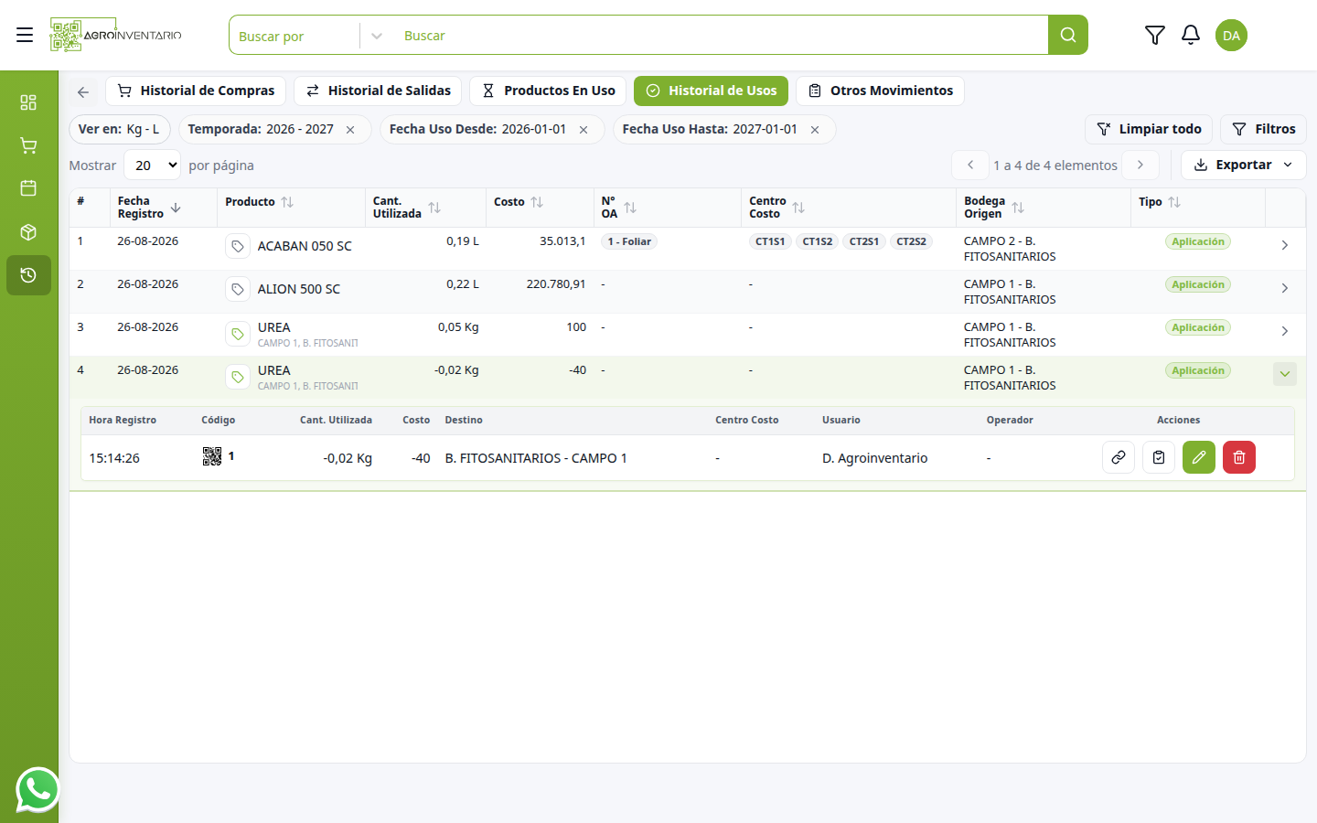Select the history clock sidebar icon
Screen dimensions: 1317x823
pos(28,275)
